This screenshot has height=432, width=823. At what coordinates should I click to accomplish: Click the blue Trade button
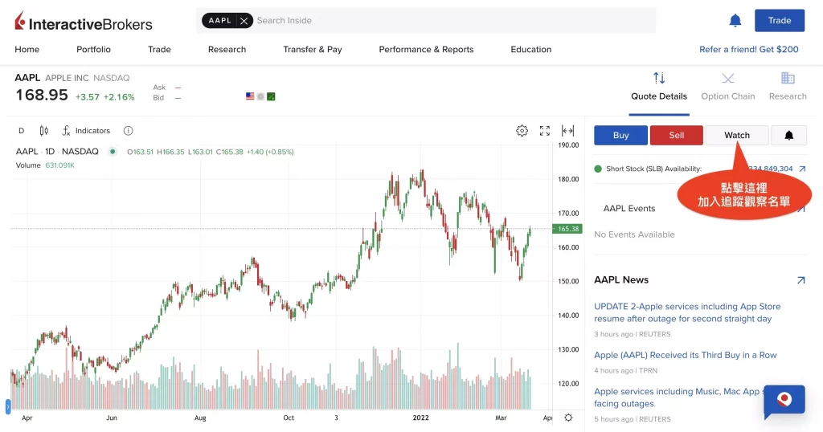pyautogui.click(x=780, y=20)
